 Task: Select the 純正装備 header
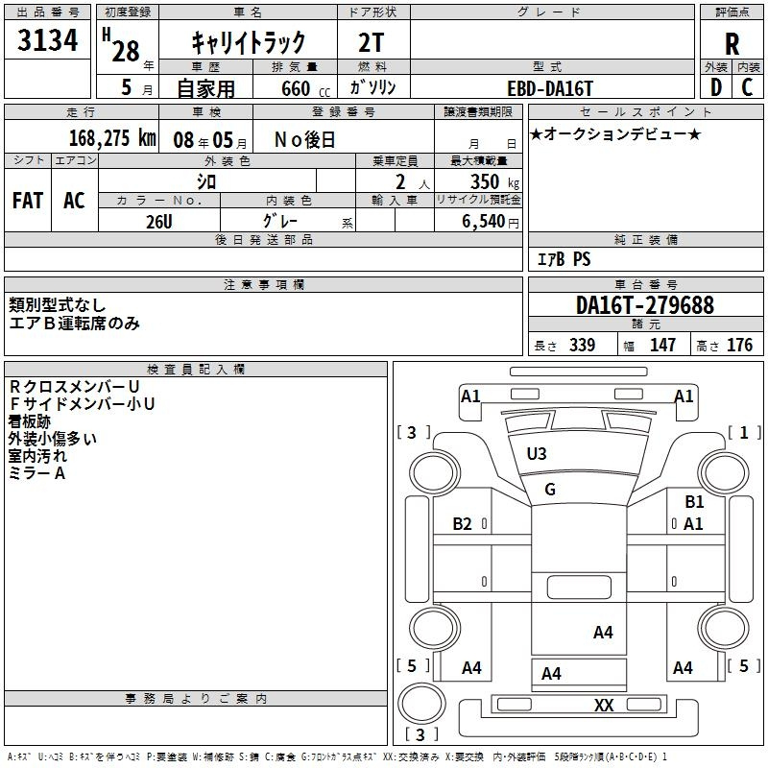[645, 239]
